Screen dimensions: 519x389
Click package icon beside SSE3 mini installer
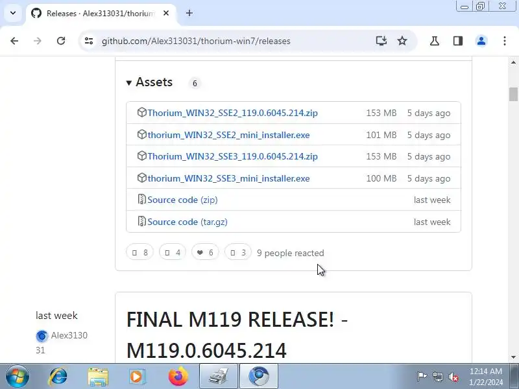(x=141, y=178)
